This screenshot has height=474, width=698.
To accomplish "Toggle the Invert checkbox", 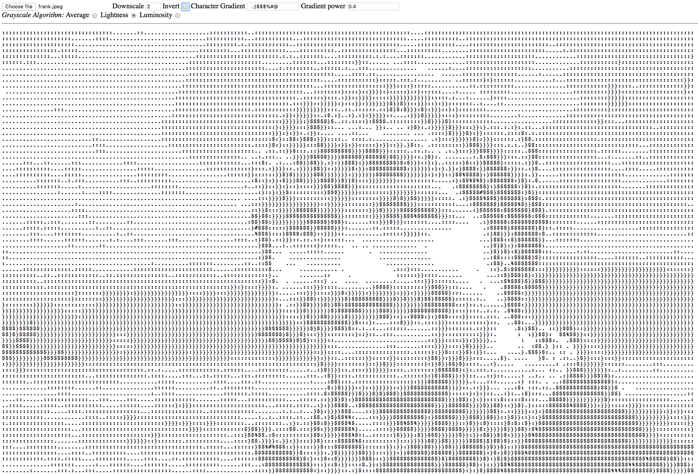I will 186,5.
